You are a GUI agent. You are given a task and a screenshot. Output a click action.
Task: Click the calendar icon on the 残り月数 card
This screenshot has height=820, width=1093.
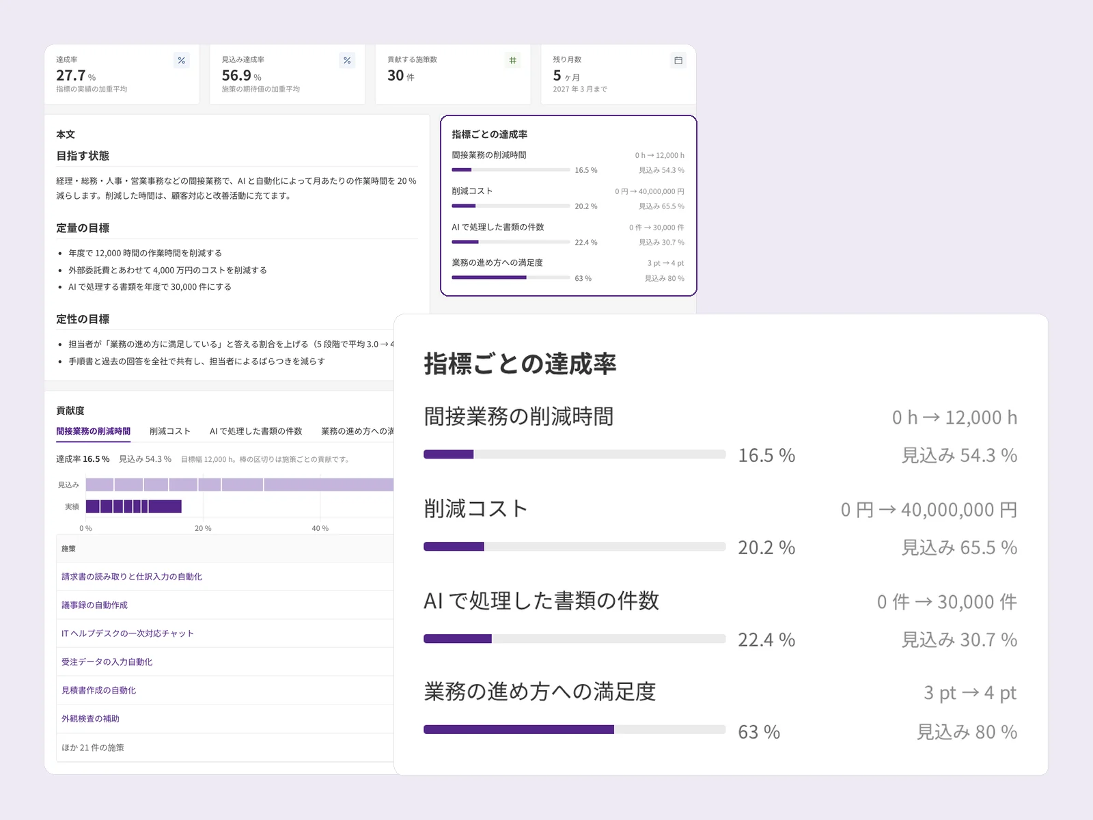point(678,60)
